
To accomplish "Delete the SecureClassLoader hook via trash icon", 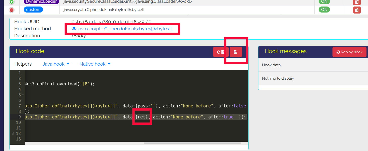I will (x=357, y=2).
